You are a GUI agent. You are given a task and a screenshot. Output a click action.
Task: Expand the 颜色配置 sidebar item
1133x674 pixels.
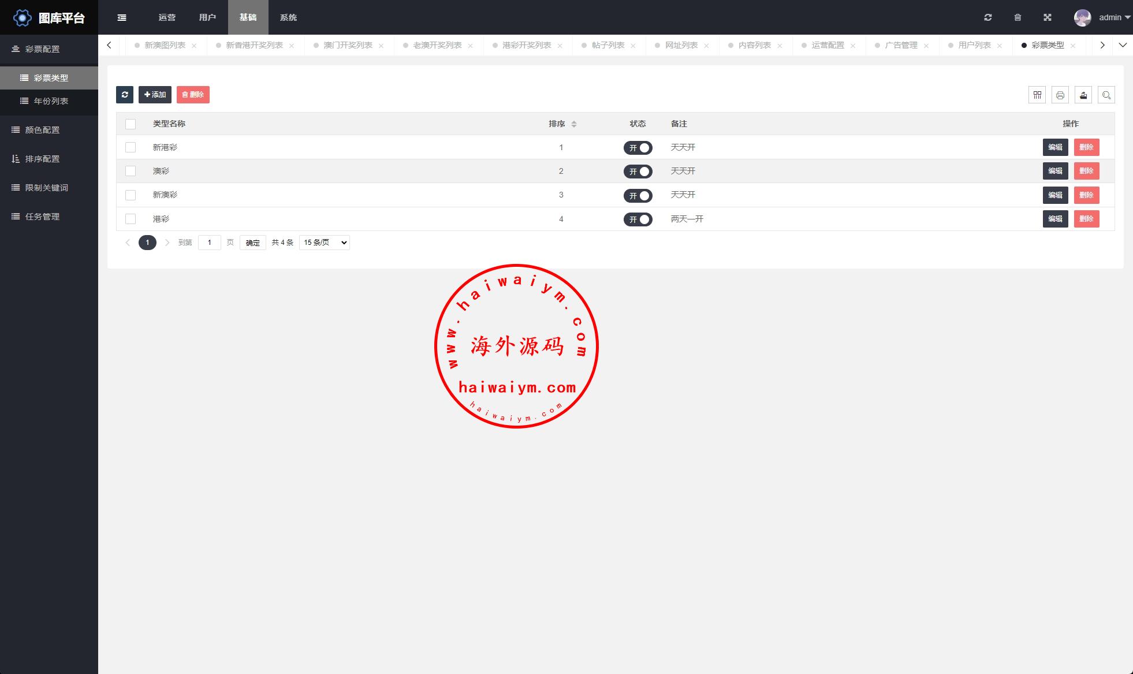tap(49, 130)
